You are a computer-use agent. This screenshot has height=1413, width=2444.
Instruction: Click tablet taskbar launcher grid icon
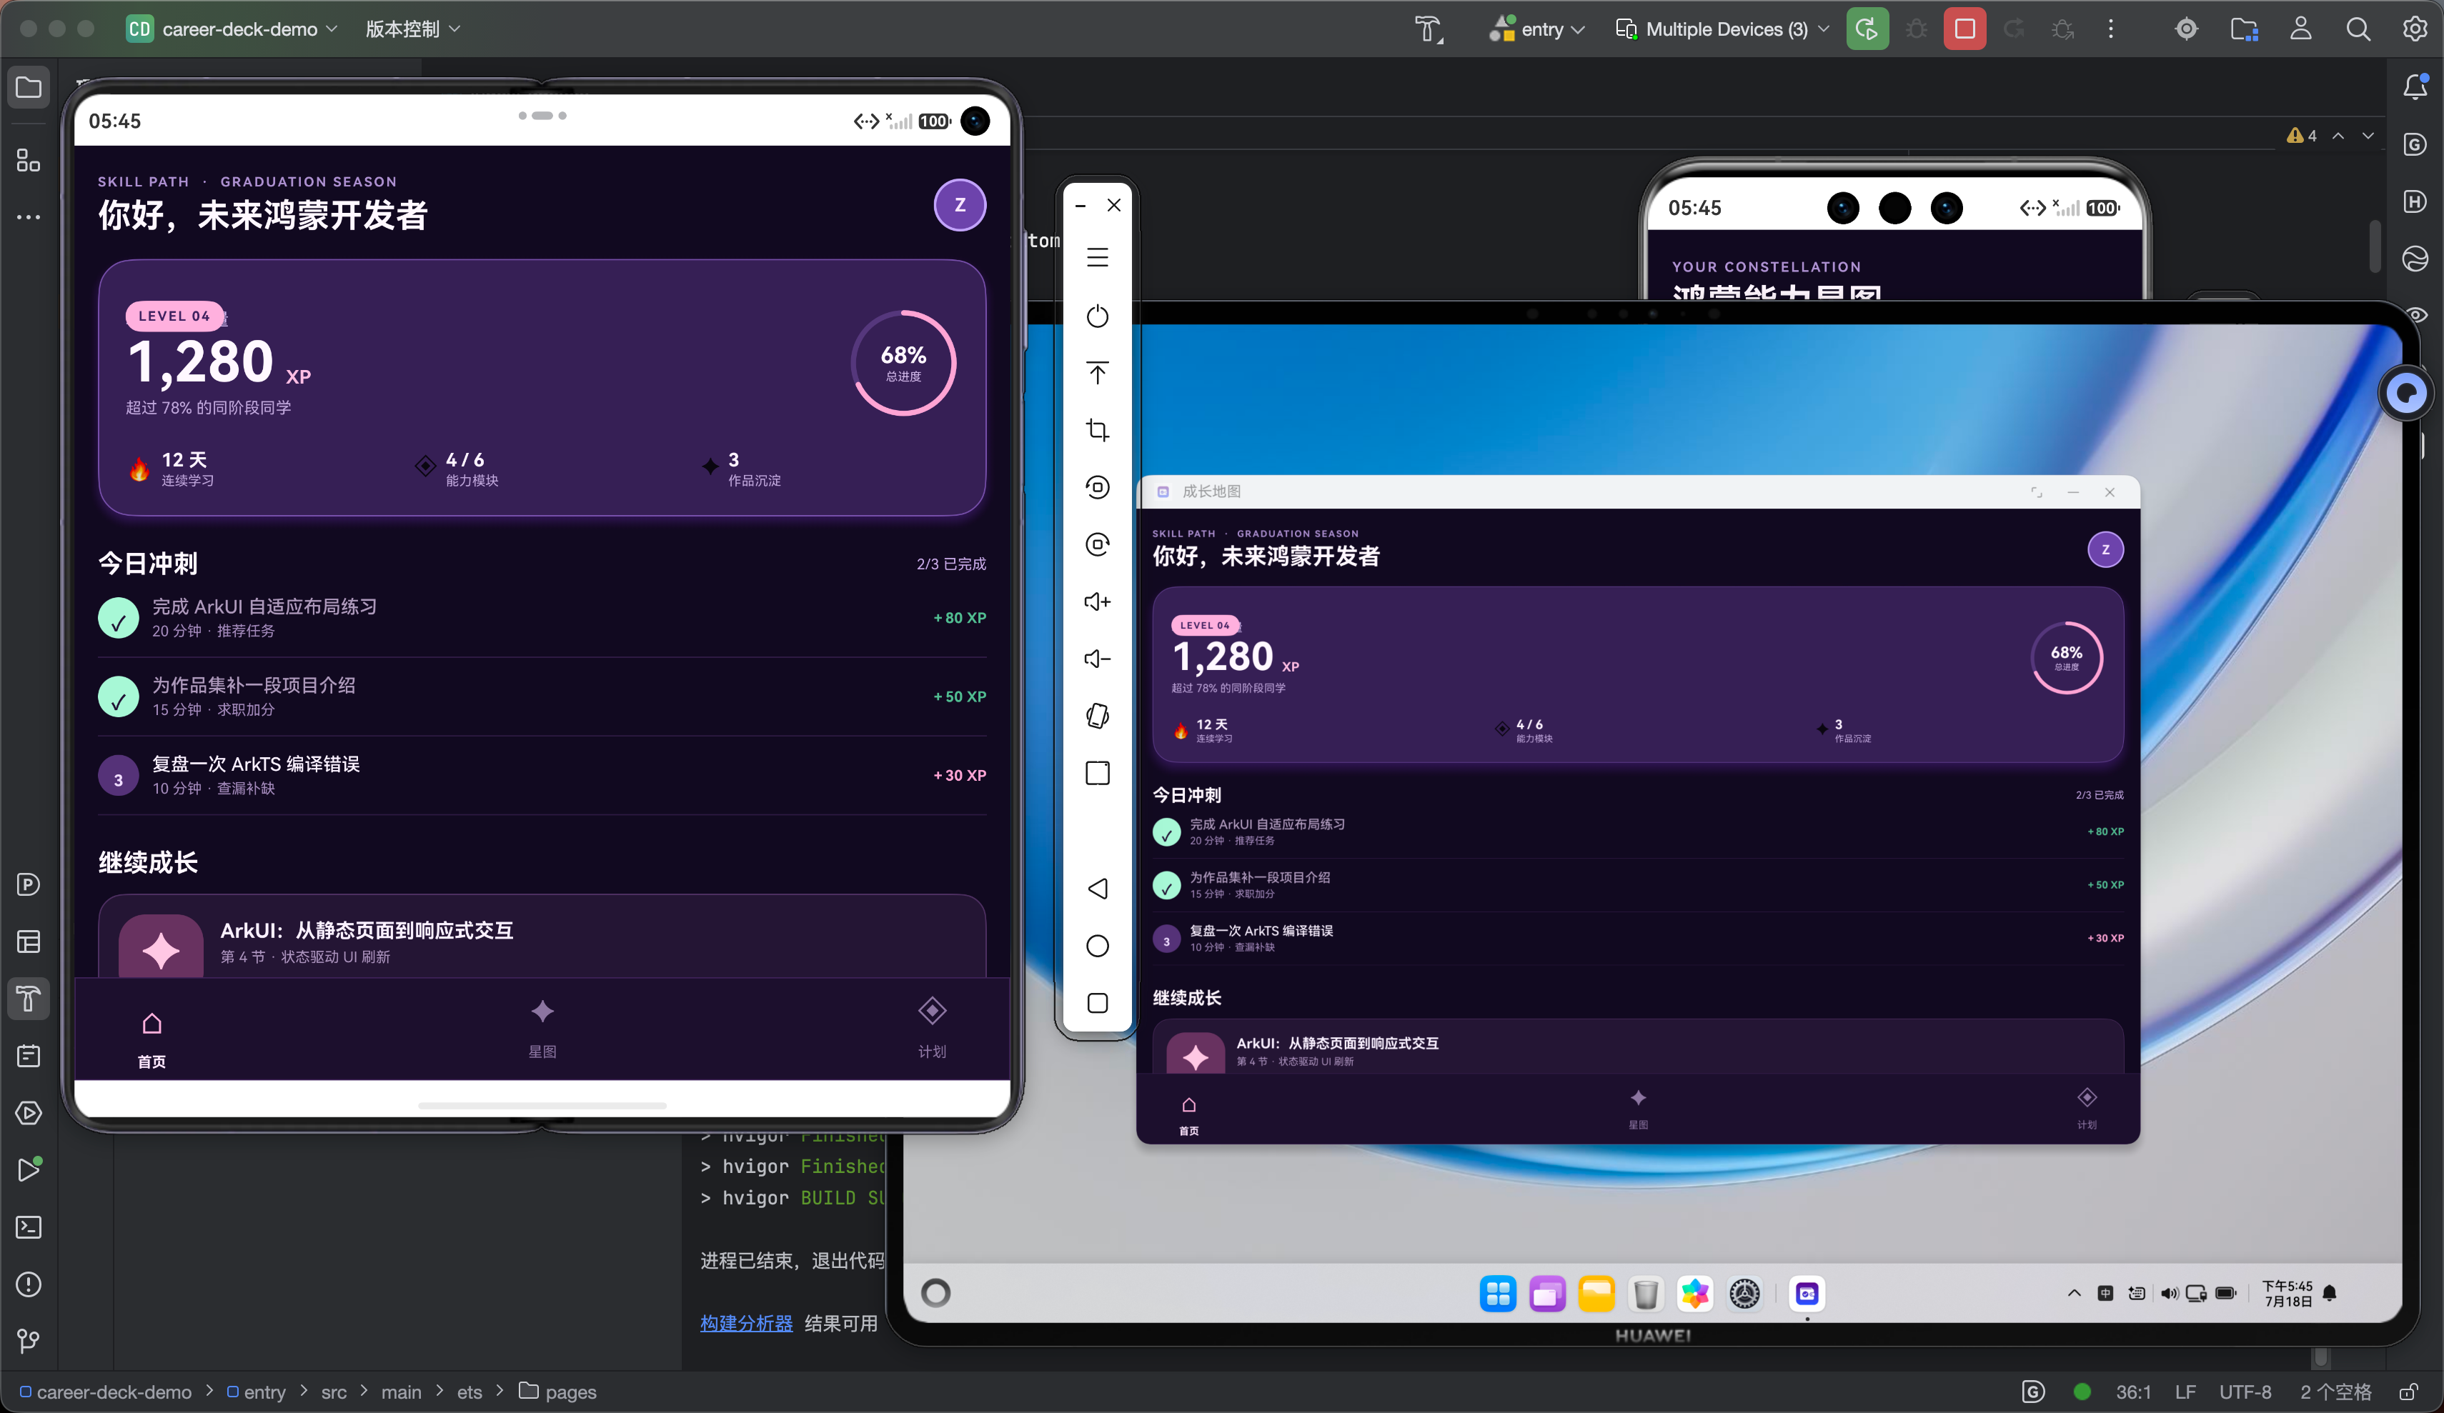tap(1497, 1294)
